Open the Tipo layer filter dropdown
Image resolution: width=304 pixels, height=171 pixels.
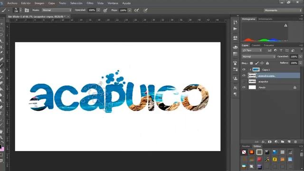point(252,50)
